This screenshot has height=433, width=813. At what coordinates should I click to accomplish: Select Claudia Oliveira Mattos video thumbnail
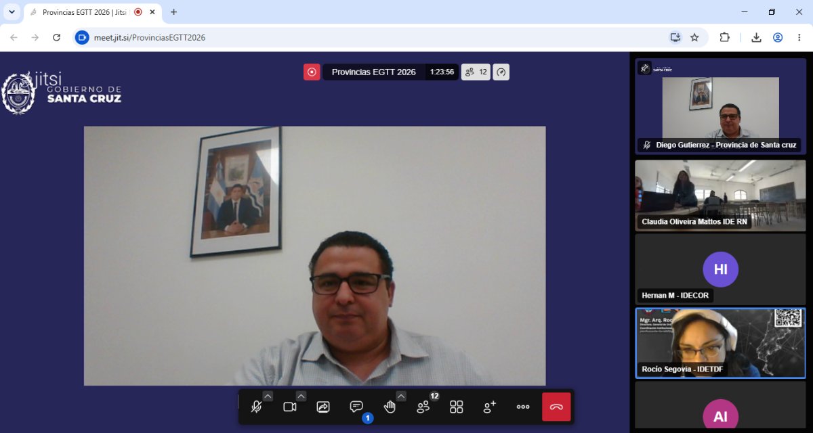point(720,196)
